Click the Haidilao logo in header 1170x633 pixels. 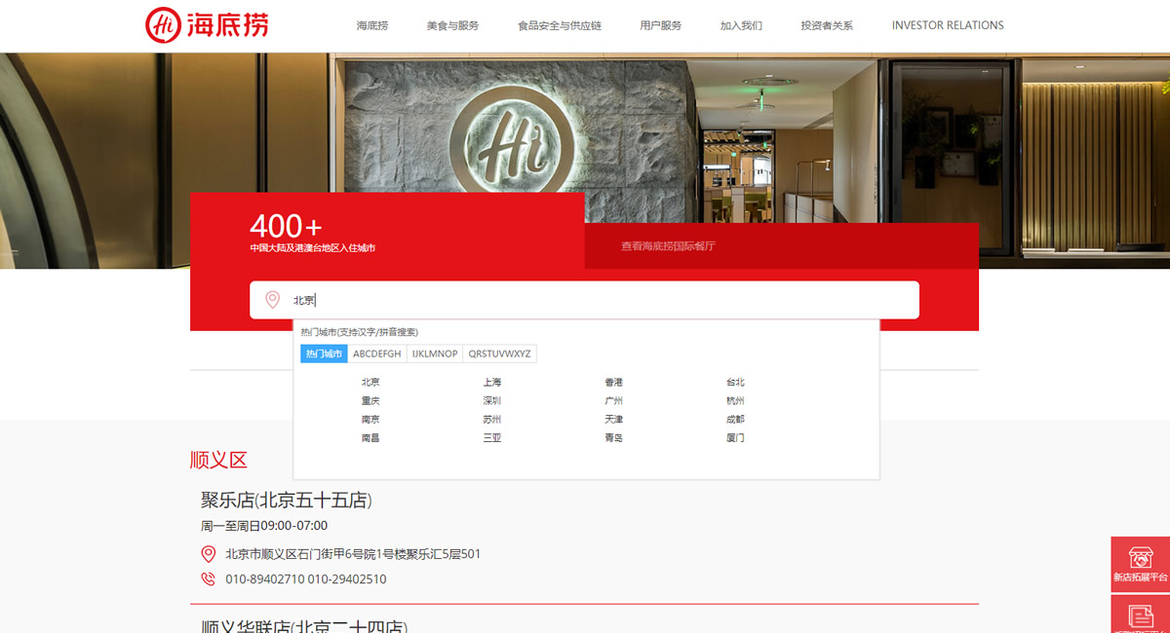[207, 25]
